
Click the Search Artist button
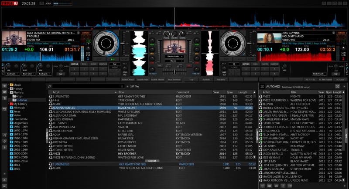click(128, 80)
